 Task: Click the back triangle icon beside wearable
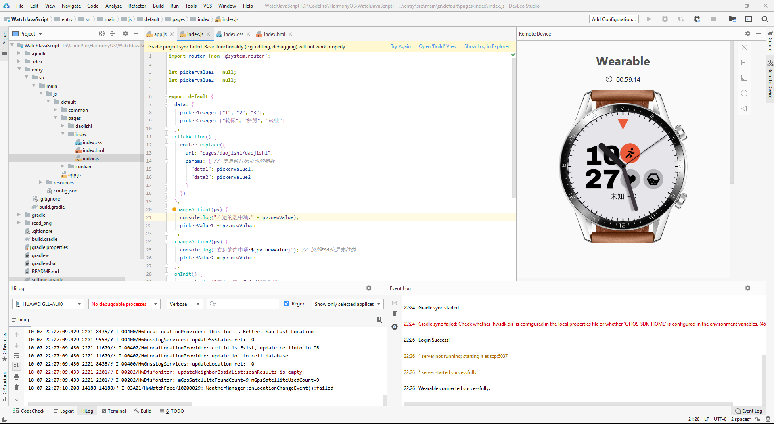point(744,109)
